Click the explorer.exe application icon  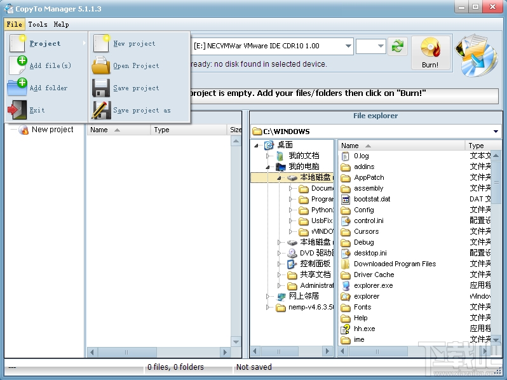click(346, 285)
